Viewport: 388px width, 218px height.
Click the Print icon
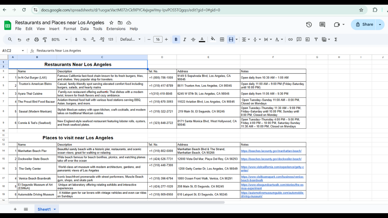[x=36, y=39]
